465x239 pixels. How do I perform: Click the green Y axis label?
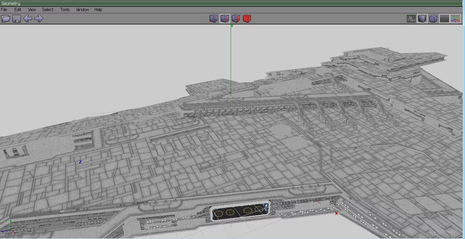pyautogui.click(x=232, y=26)
